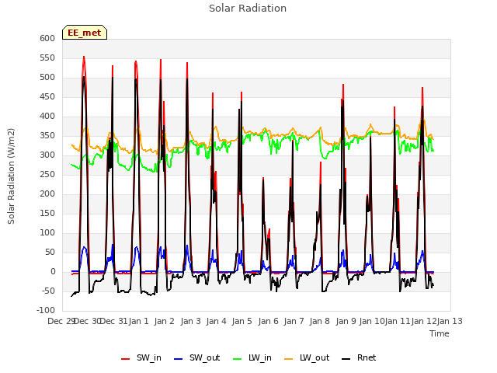
Task: Toggle LW_in series in legend
Action: click(x=252, y=357)
